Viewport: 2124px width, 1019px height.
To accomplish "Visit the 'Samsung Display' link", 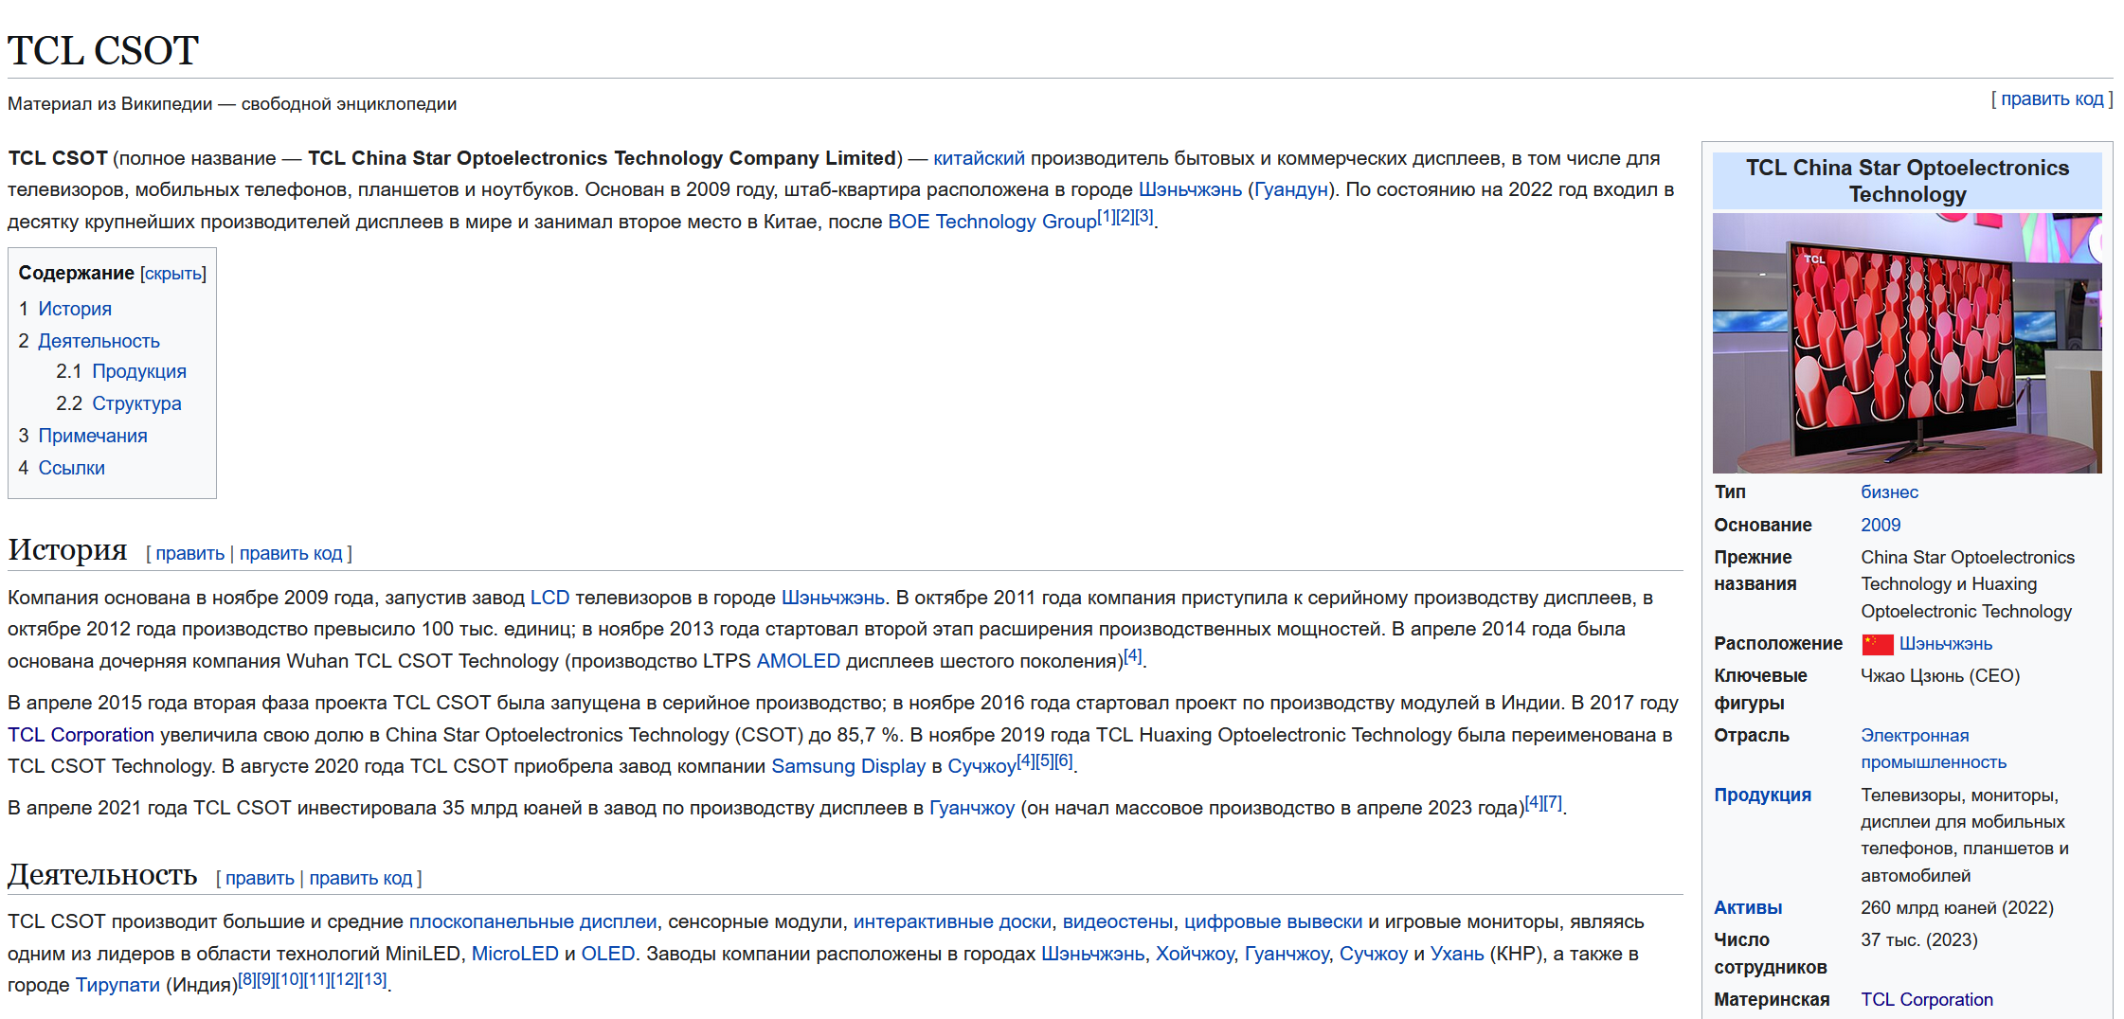I will (848, 766).
